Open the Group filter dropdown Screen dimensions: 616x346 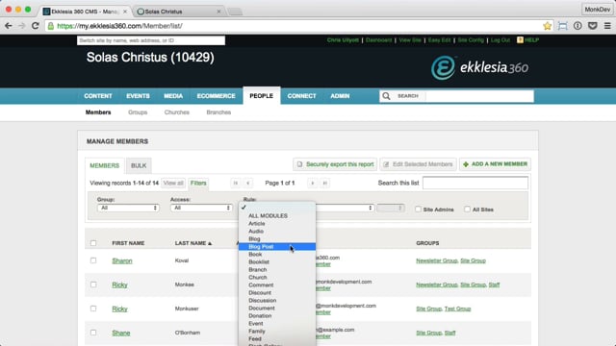coord(128,208)
